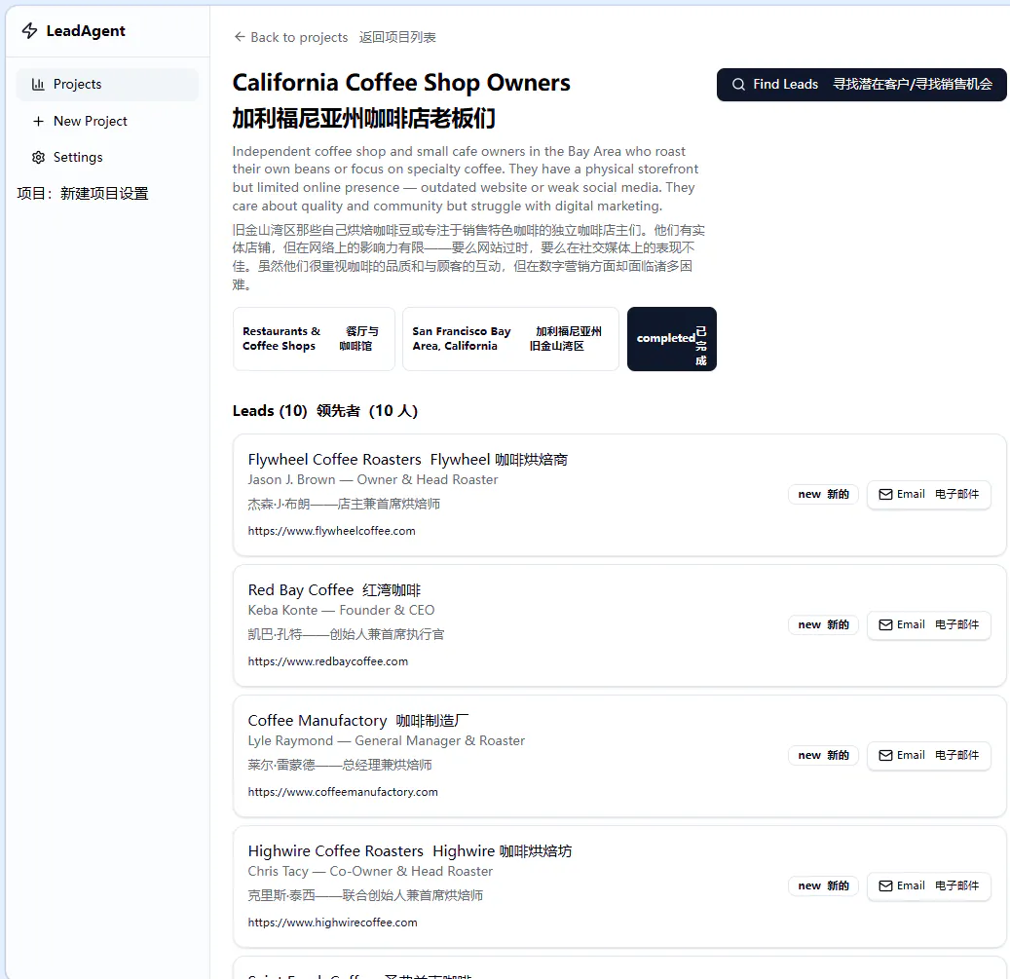Click Keba Konte — Founder & CEO
The height and width of the screenshot is (979, 1010).
(x=342, y=610)
